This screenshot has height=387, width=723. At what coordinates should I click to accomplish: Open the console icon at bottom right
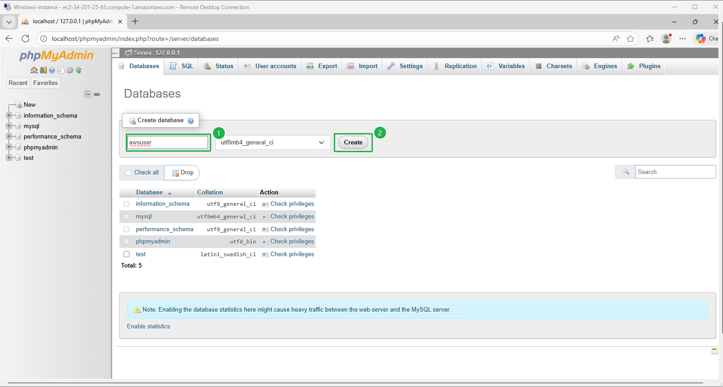[x=714, y=351]
